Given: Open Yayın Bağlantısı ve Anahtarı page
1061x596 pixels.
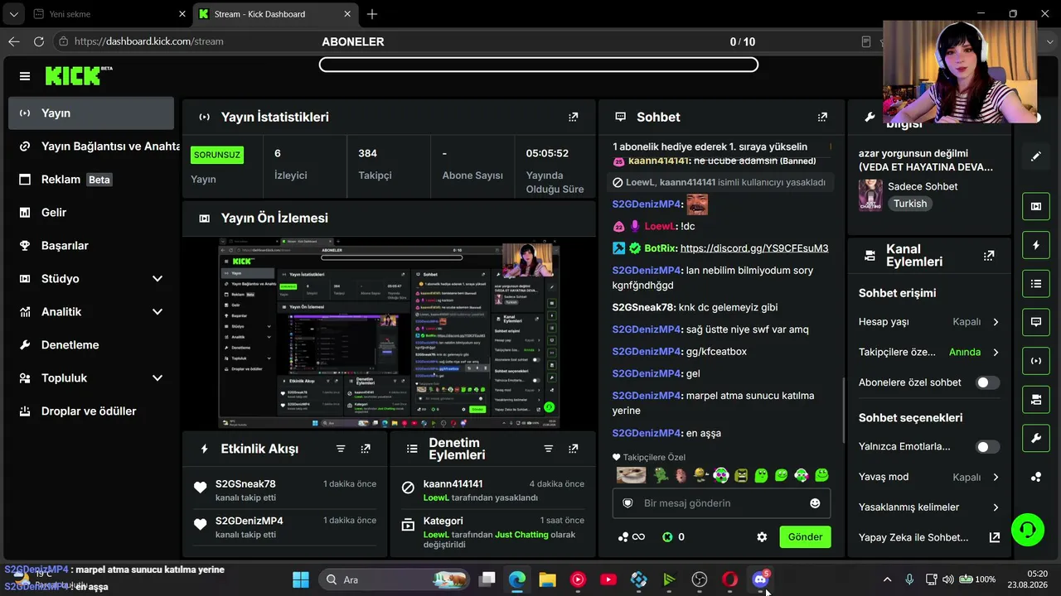Looking at the screenshot, I should pos(91,146).
